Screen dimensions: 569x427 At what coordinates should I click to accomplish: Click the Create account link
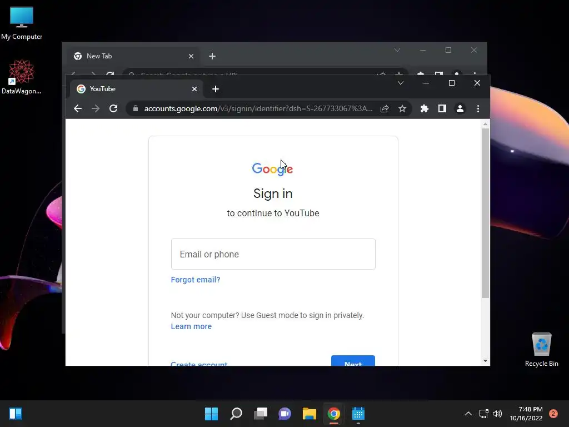point(199,364)
